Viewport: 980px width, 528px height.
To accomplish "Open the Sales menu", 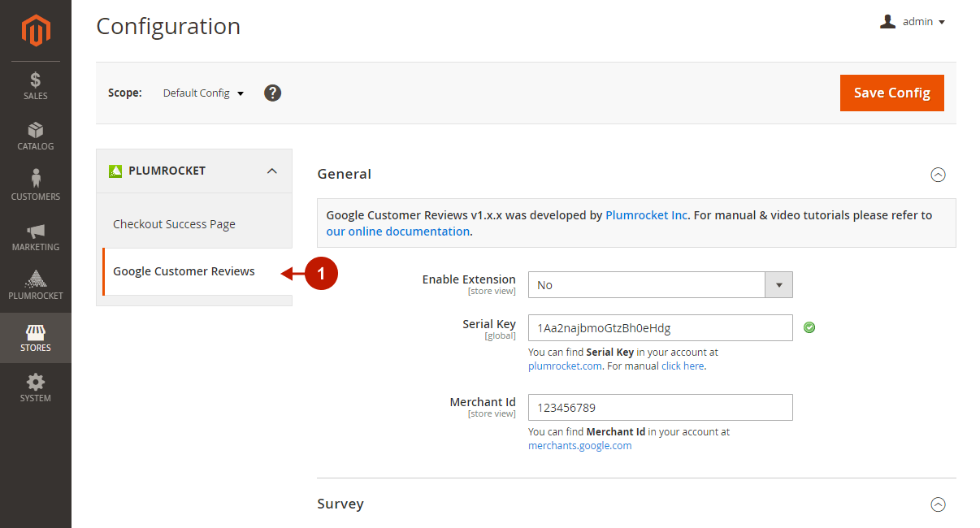I will 36,86.
